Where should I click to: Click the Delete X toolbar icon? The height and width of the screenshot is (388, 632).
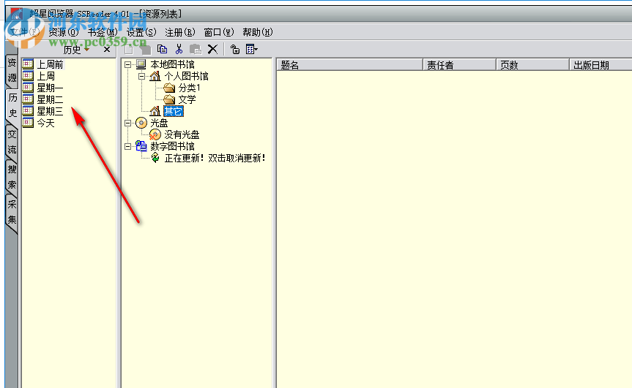212,49
